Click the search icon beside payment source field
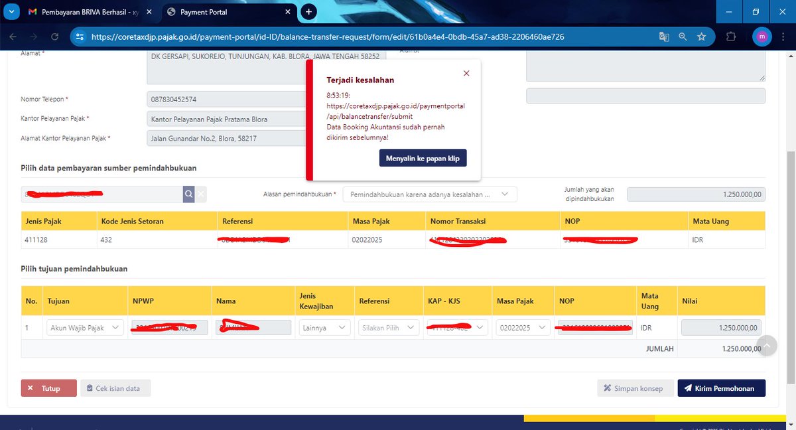Screen dimensions: 796x430 [x=189, y=194]
